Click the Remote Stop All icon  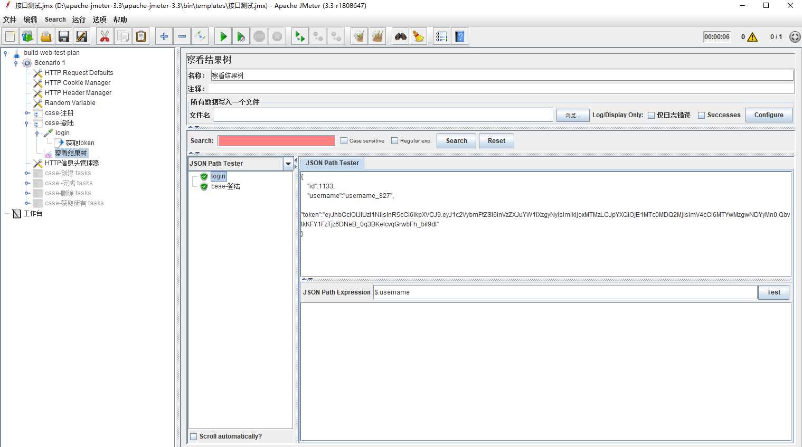(x=318, y=36)
